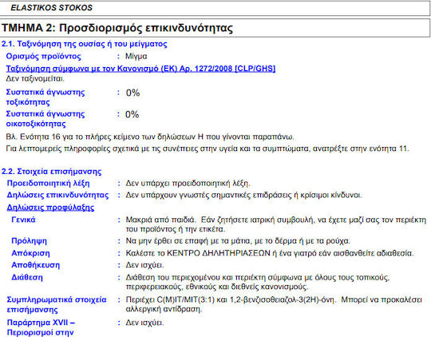Image resolution: width=431 pixels, height=337 pixels.
Task: Select the Δεν υπάρχουν γνωστές σημαντικές επιδράσεις text
Action: [243, 195]
